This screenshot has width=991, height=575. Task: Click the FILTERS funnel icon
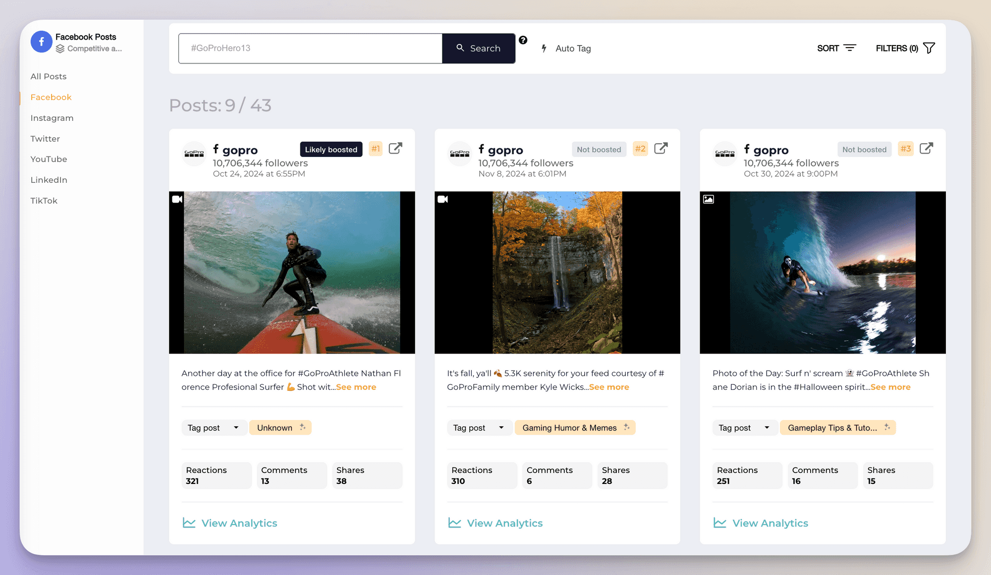coord(930,48)
